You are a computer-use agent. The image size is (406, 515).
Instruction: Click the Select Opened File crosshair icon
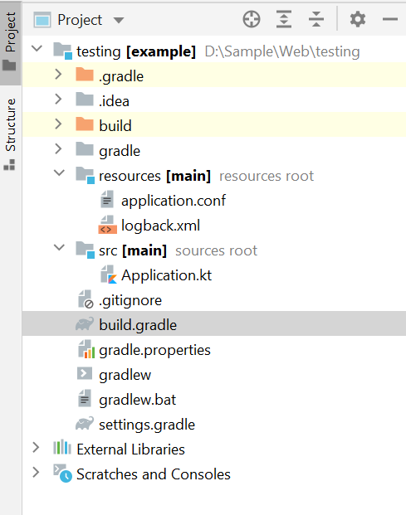coord(252,19)
